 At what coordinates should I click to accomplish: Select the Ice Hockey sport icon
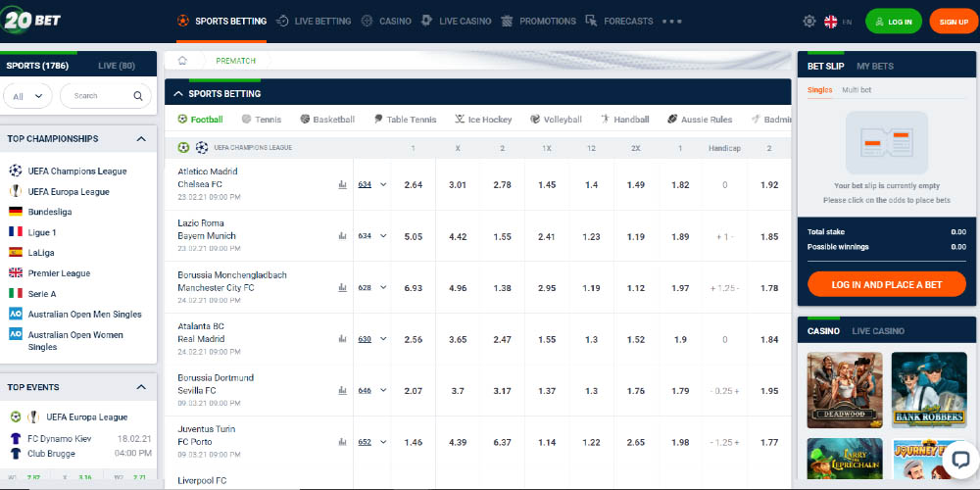click(460, 120)
